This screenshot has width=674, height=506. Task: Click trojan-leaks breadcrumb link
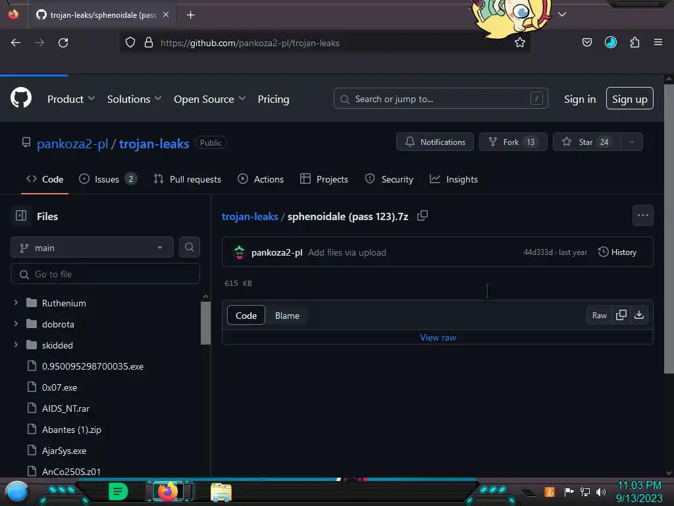click(x=249, y=216)
